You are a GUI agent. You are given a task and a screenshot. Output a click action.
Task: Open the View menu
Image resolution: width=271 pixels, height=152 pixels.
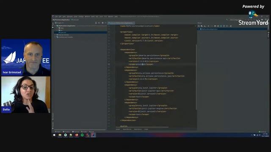coord(64,16)
